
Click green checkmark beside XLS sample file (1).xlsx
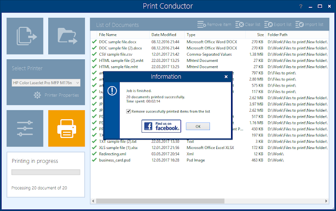tap(94, 147)
